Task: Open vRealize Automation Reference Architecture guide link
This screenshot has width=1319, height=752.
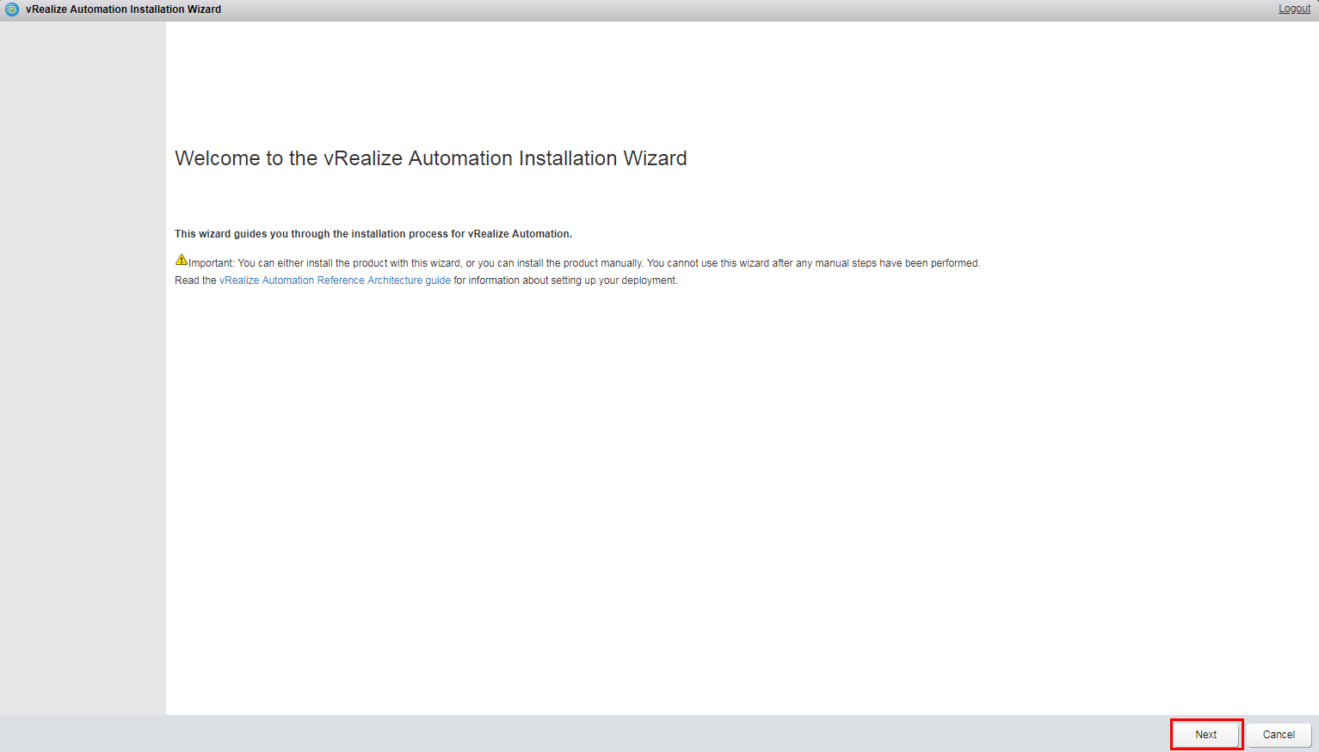Action: pos(335,280)
